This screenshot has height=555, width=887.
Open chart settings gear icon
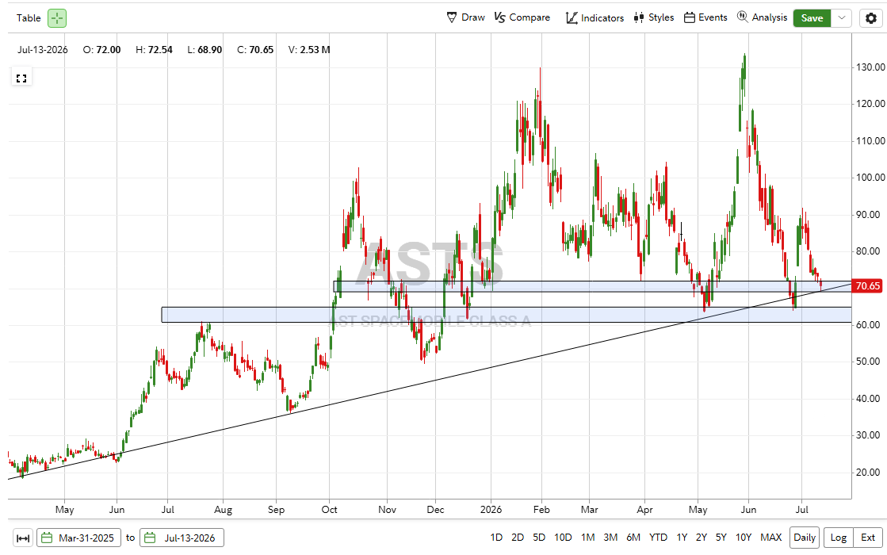click(x=870, y=18)
